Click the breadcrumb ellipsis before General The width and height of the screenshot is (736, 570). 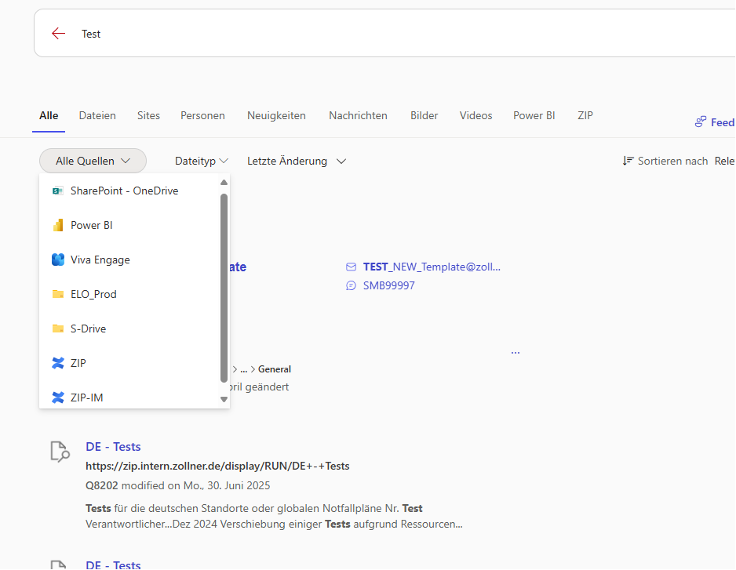243,369
